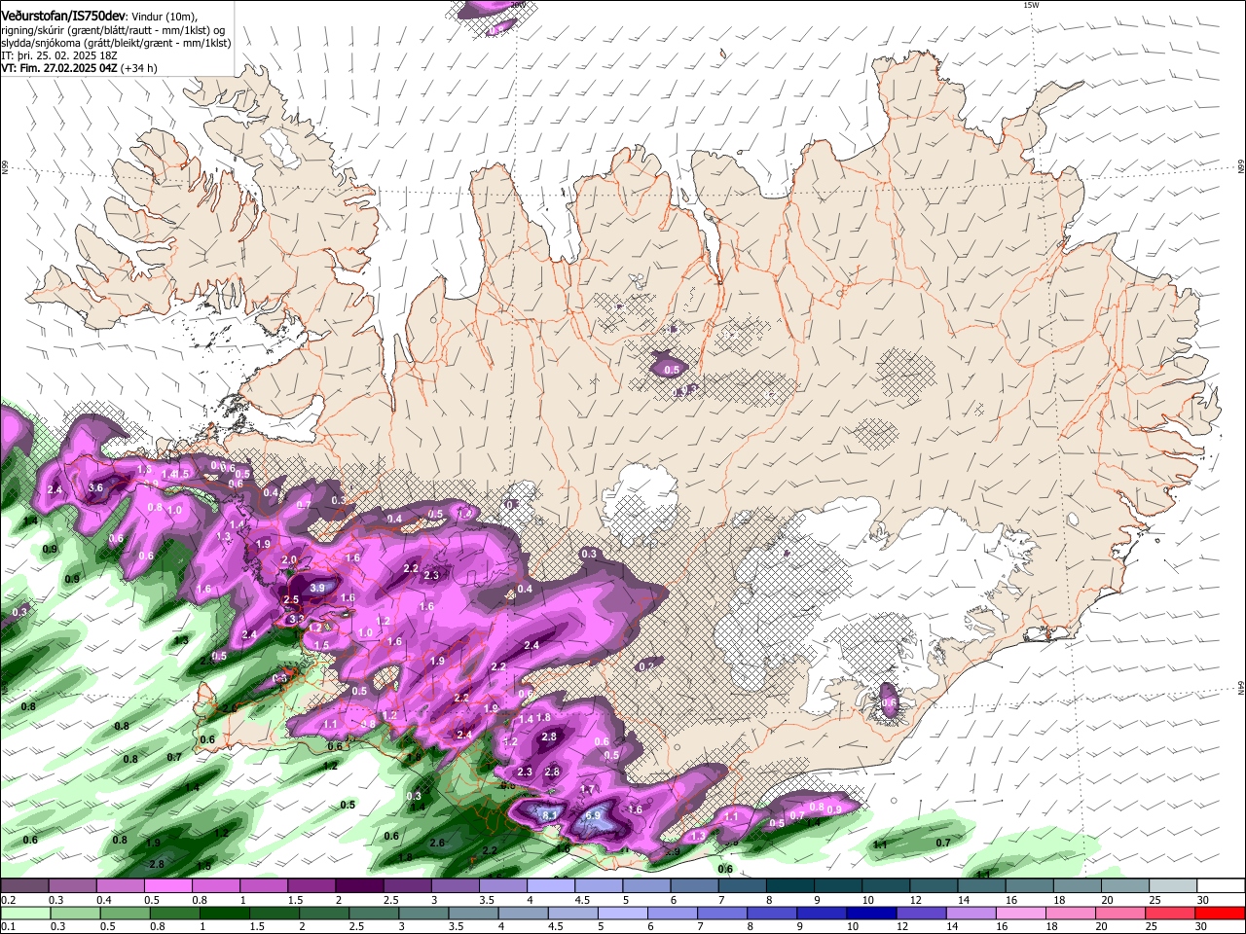Select the lower legend swatch between 12 and 14

click(x=922, y=913)
